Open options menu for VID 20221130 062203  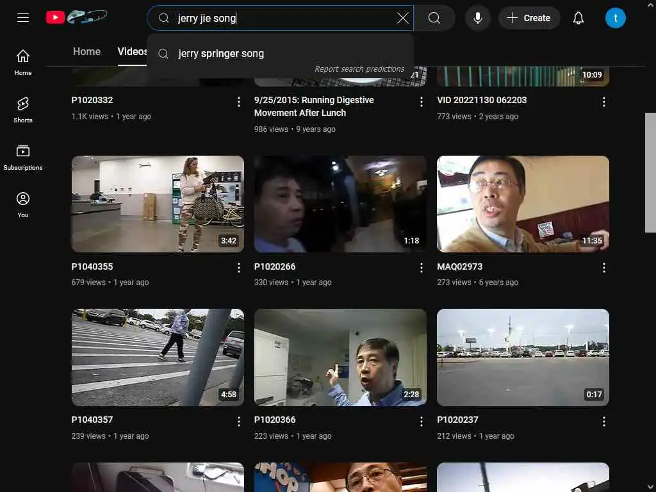click(603, 102)
